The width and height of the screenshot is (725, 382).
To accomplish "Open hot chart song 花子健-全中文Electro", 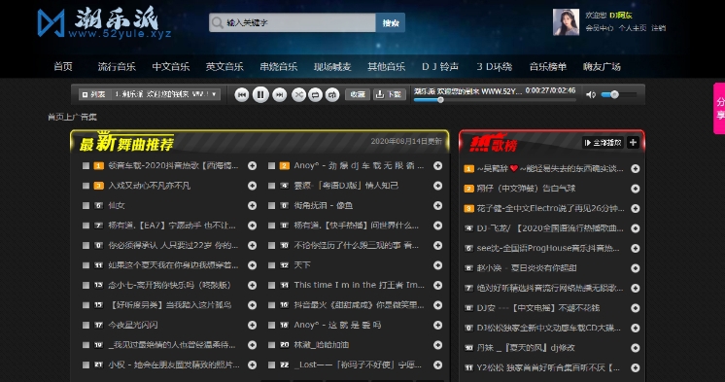I will pyautogui.click(x=550, y=209).
